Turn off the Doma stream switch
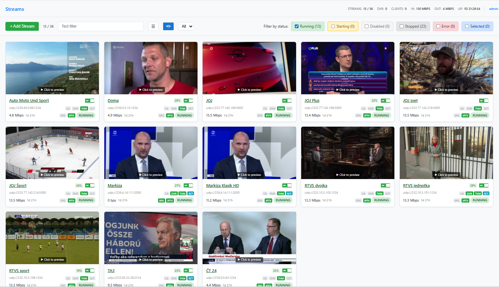The width and height of the screenshot is (499, 287). coord(188,101)
